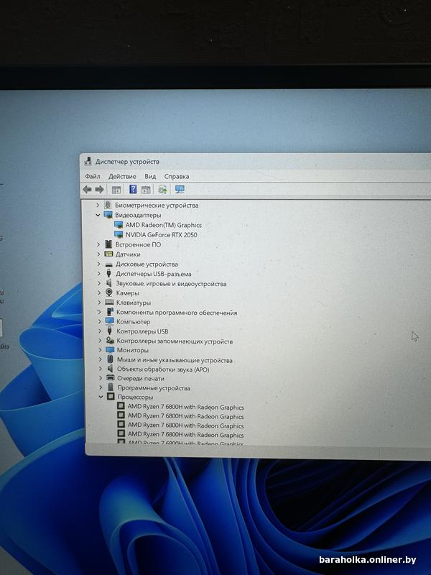Click the Камеры webcam icon
Screen dimensions: 431x575
(109, 293)
